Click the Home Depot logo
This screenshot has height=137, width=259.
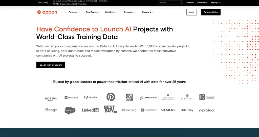(129, 97)
